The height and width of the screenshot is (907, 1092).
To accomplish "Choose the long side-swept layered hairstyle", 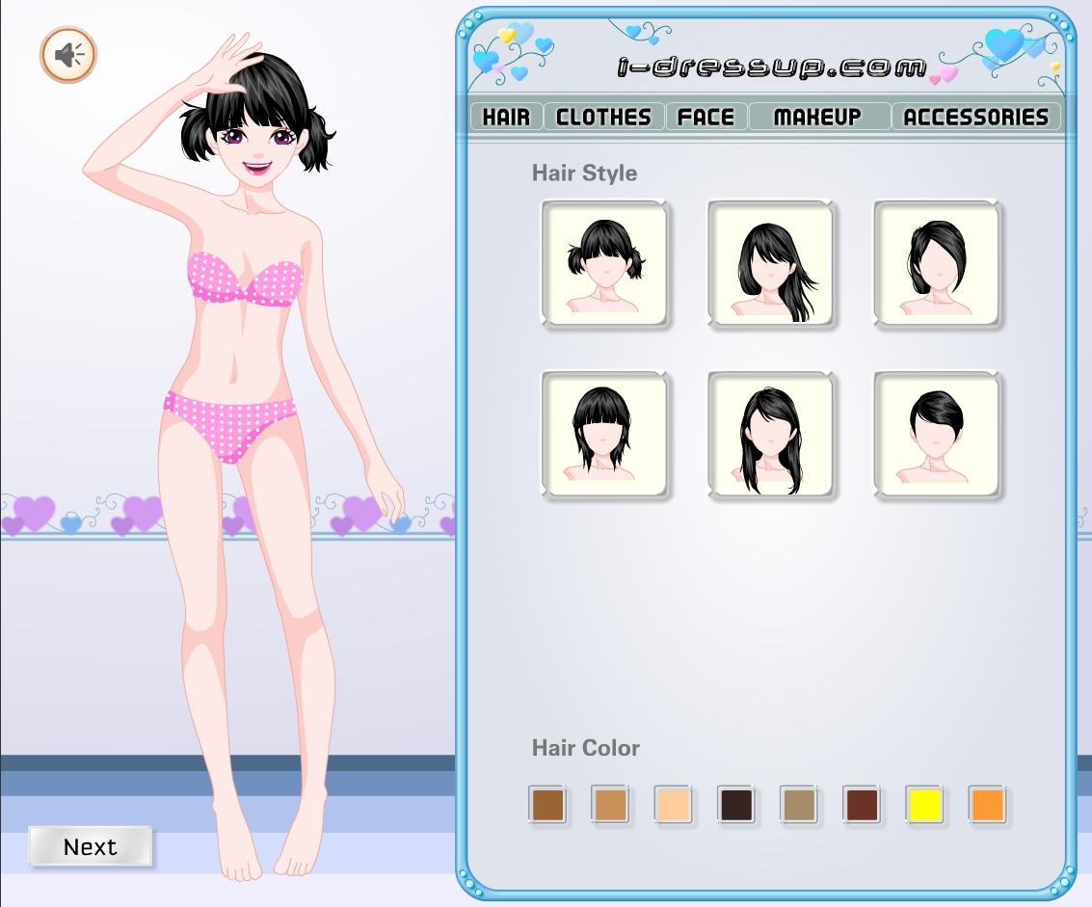I will pyautogui.click(x=770, y=264).
